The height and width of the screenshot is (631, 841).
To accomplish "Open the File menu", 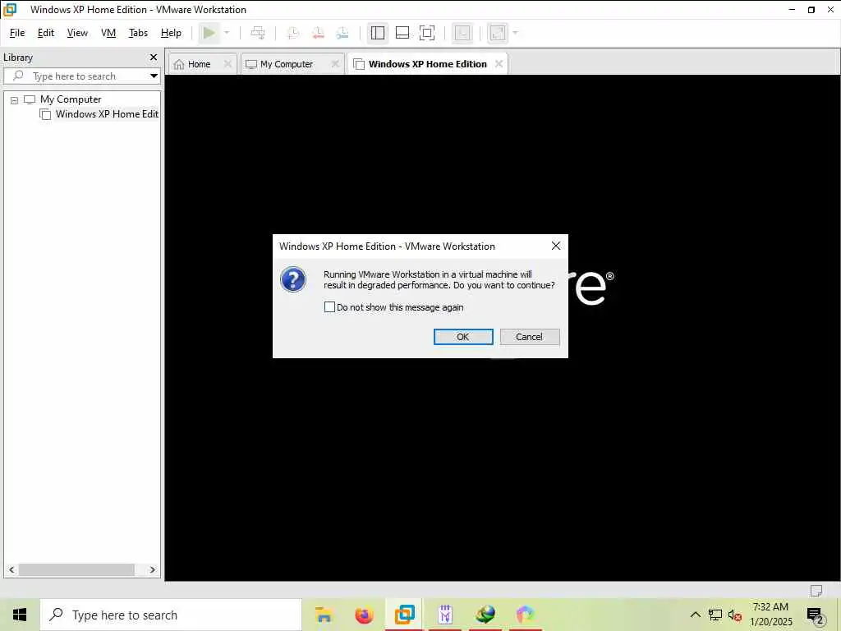I will [17, 33].
